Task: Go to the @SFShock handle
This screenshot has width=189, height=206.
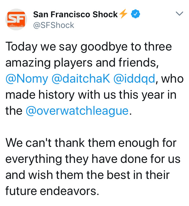Action: pos(54,25)
